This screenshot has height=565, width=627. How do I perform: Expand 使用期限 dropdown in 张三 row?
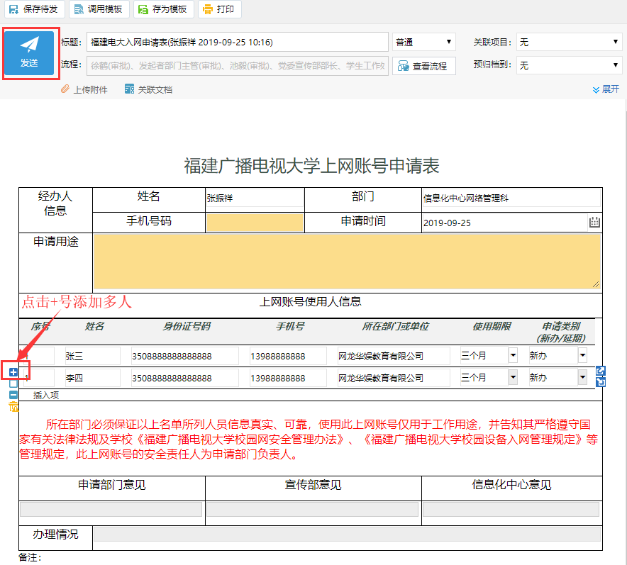click(513, 355)
